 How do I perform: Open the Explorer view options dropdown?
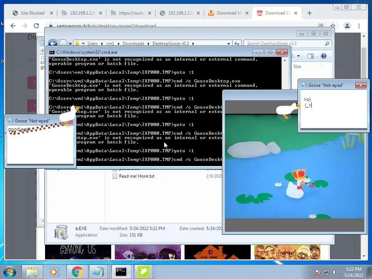point(299,56)
